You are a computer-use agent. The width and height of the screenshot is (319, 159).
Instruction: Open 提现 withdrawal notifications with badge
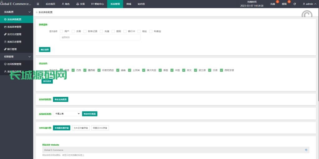coord(285,4)
